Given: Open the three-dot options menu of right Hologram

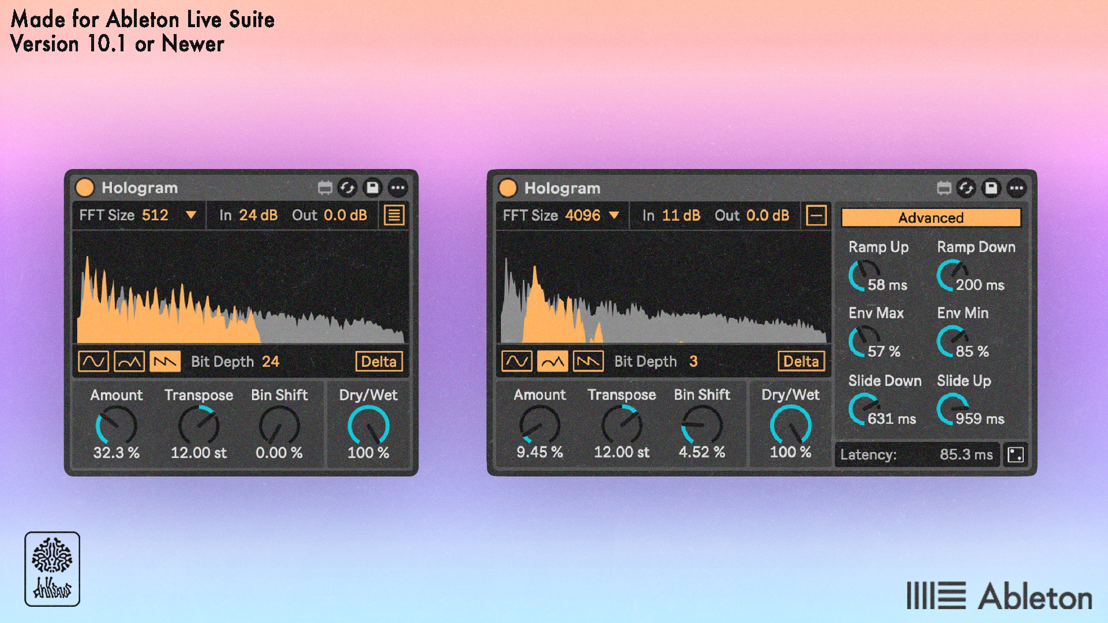Looking at the screenshot, I should point(1016,187).
